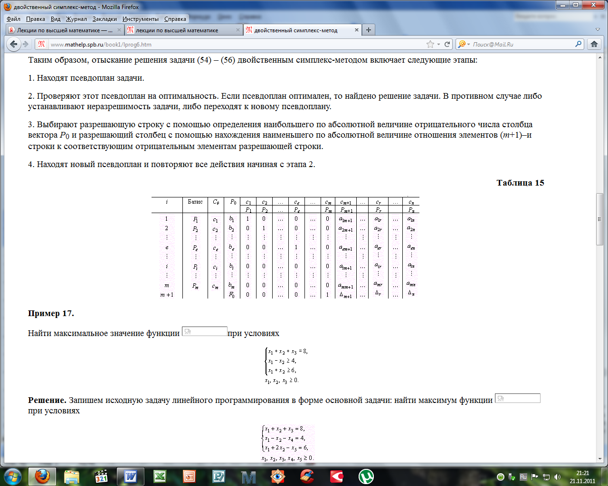The height and width of the screenshot is (486, 608).
Task: Click the network tray icon
Action: pyautogui.click(x=546, y=477)
